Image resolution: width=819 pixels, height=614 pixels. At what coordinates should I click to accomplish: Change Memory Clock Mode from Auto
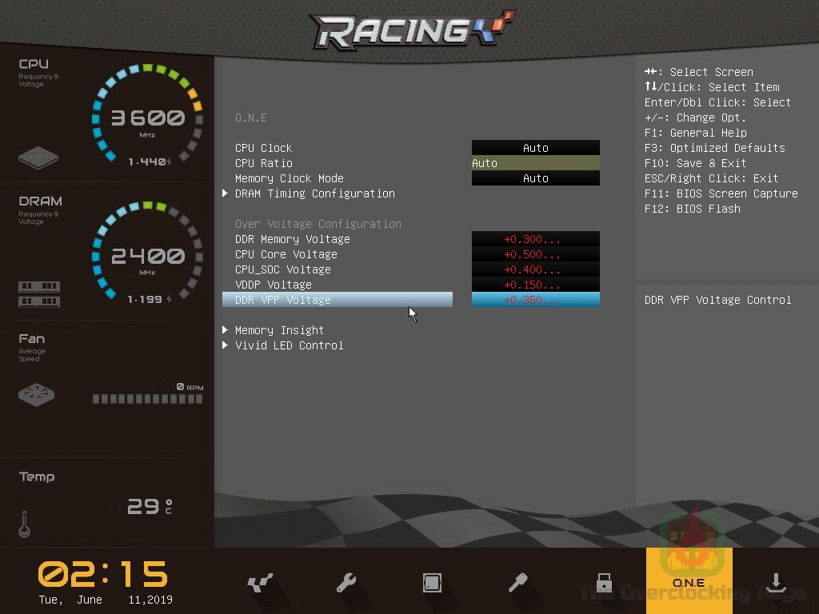[535, 178]
